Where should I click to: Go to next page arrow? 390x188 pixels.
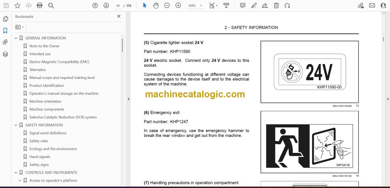coord(106,5)
